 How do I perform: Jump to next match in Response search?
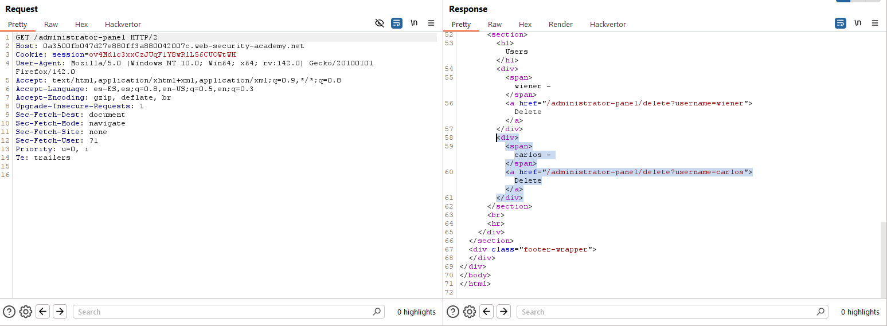click(503, 312)
